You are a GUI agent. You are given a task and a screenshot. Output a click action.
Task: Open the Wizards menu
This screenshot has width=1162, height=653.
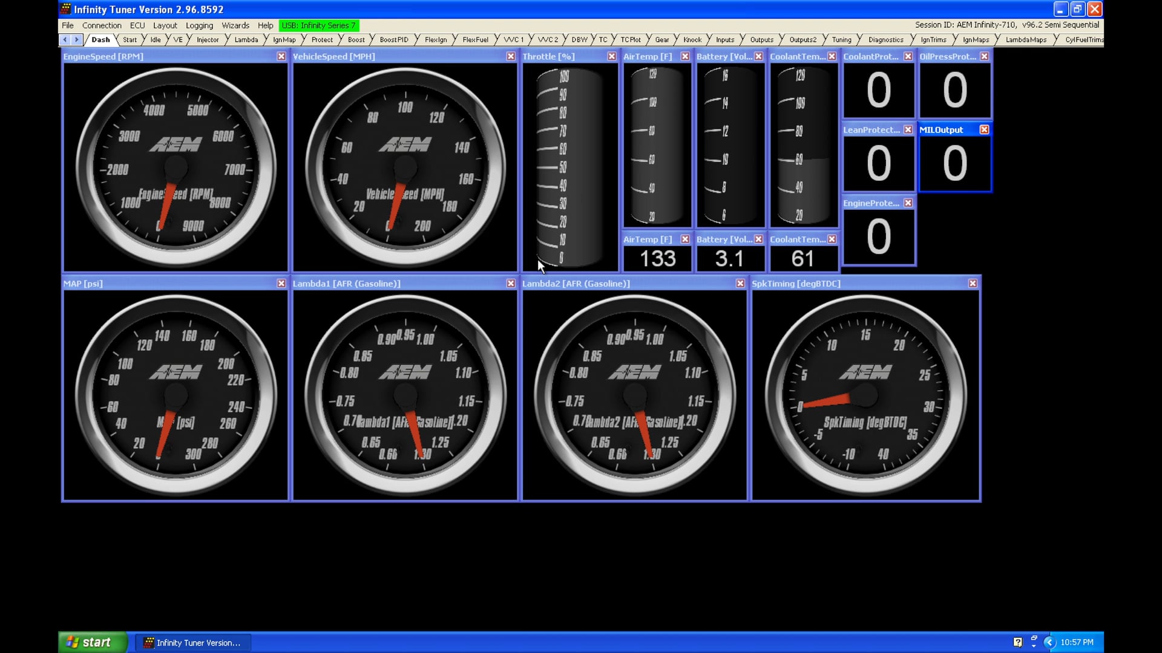pyautogui.click(x=235, y=25)
